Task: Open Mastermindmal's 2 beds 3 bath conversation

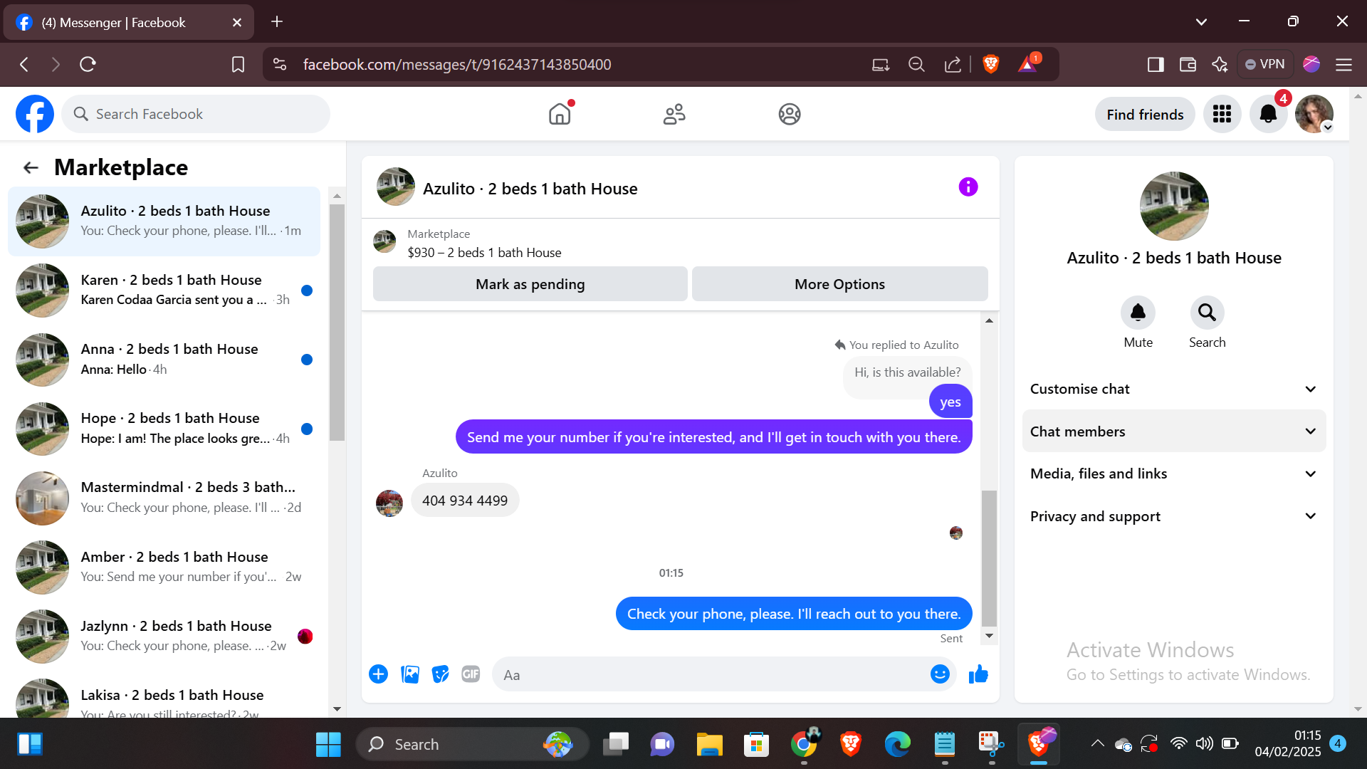Action: click(x=164, y=498)
